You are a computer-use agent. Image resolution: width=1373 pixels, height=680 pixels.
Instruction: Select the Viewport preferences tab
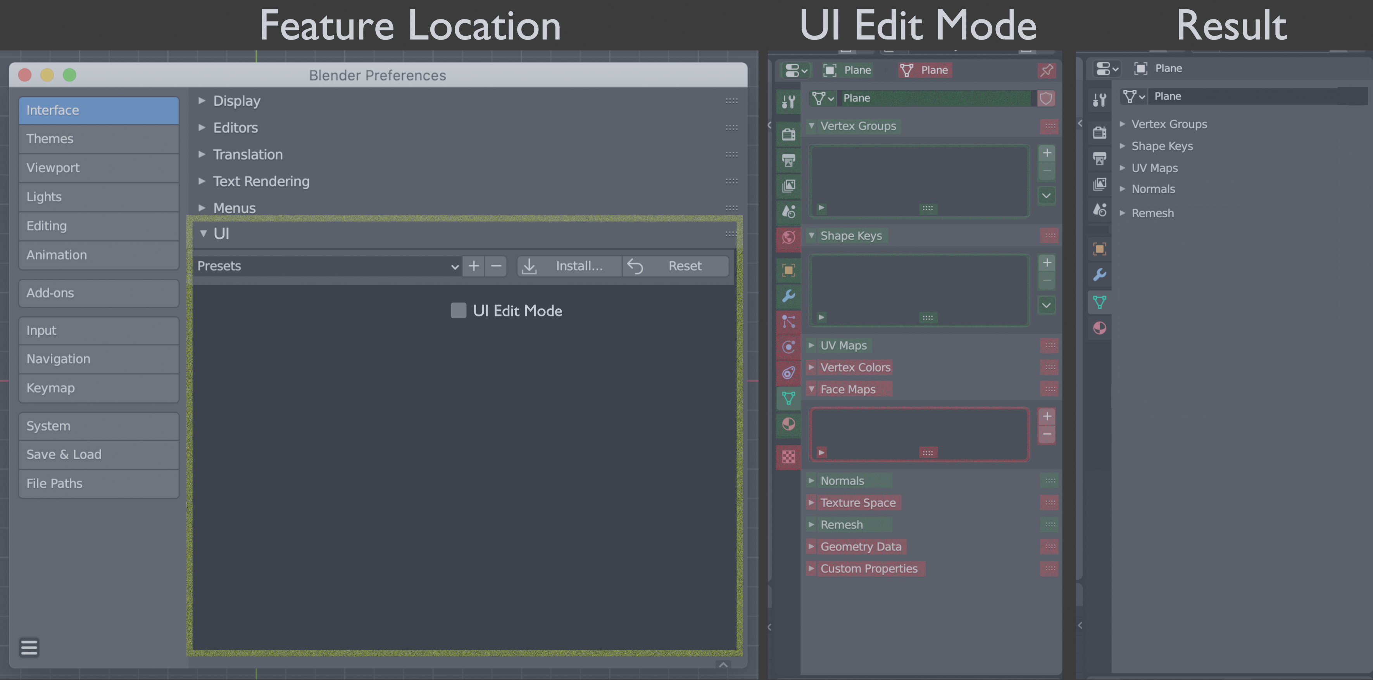[98, 168]
